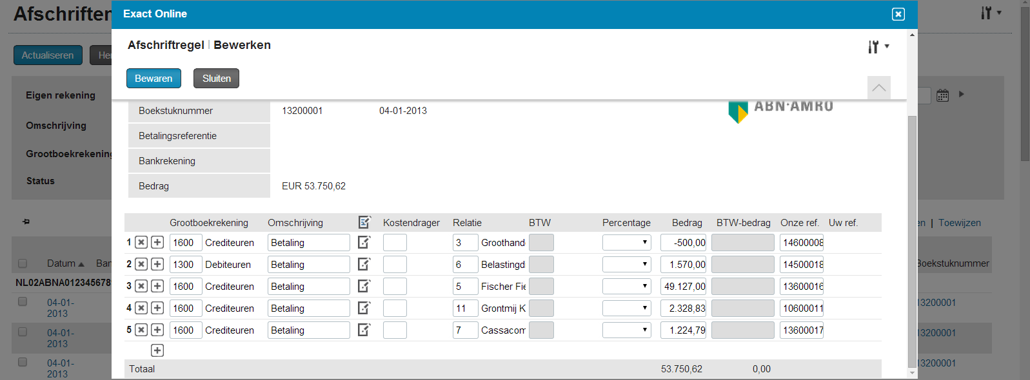Check the second 04-01-2013 statement row checkbox

point(23,332)
